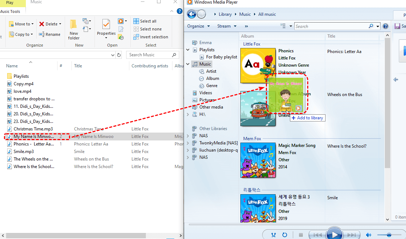Open the For Baby playlist

(218, 57)
